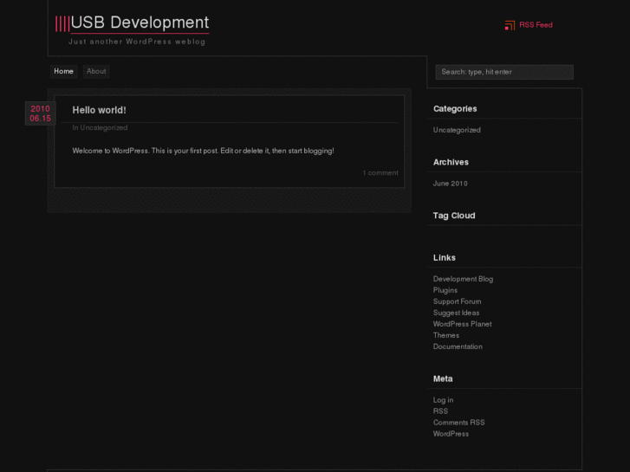The height and width of the screenshot is (472, 630).
Task: Select Uncategorized in Categories sidebar
Action: point(457,130)
